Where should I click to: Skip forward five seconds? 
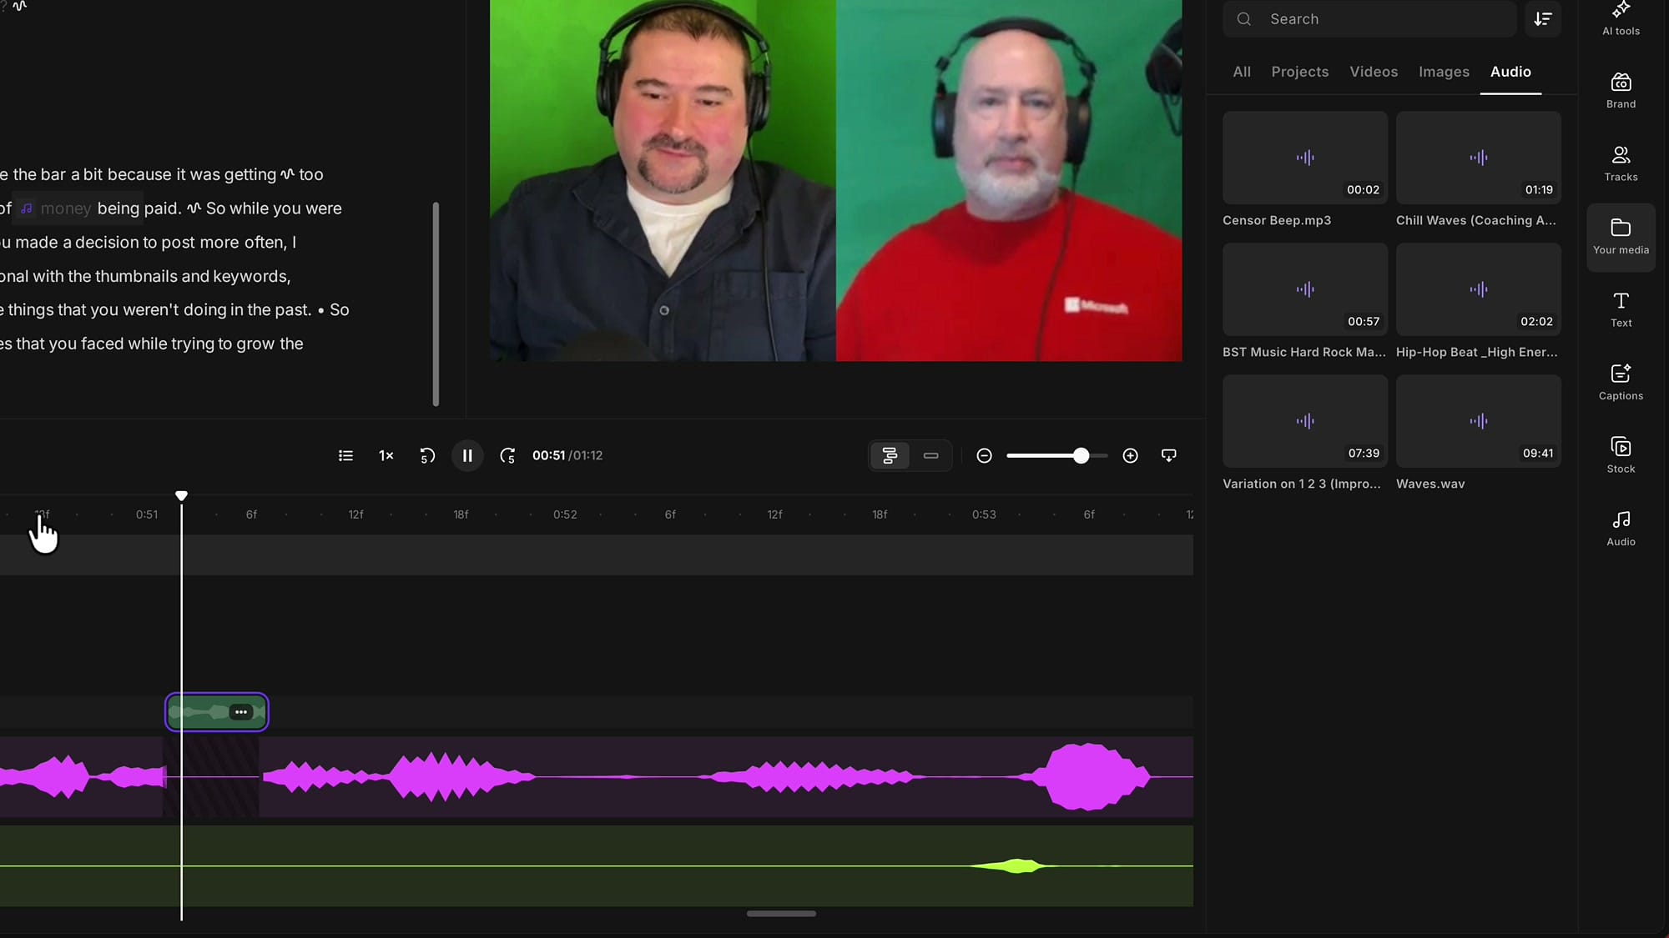[x=507, y=455]
